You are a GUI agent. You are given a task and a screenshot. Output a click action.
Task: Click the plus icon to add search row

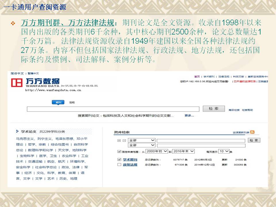[x=119, y=141]
